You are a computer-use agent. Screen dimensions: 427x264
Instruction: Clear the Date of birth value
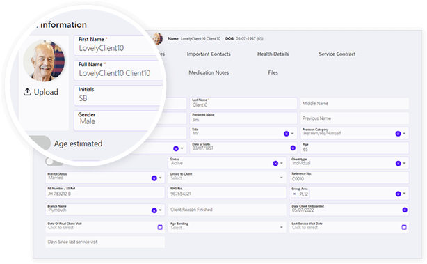tap(293, 148)
